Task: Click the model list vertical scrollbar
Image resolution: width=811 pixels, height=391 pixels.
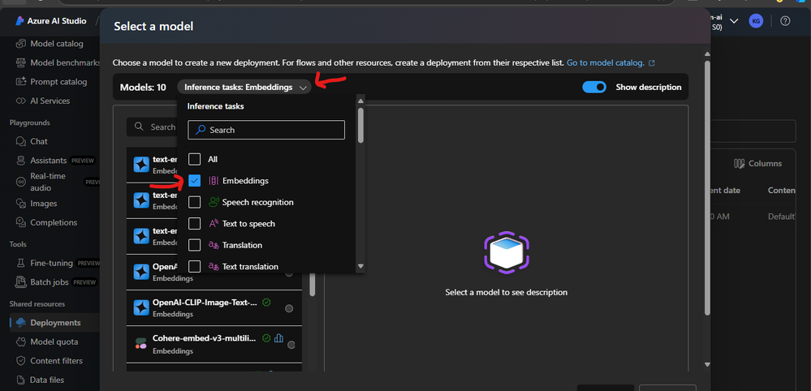Action: [x=313, y=284]
